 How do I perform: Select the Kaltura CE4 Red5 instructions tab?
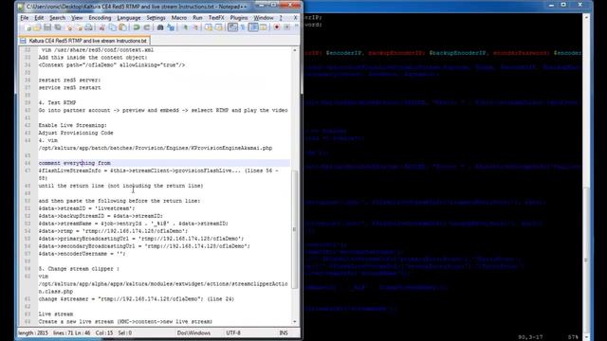tap(84, 41)
